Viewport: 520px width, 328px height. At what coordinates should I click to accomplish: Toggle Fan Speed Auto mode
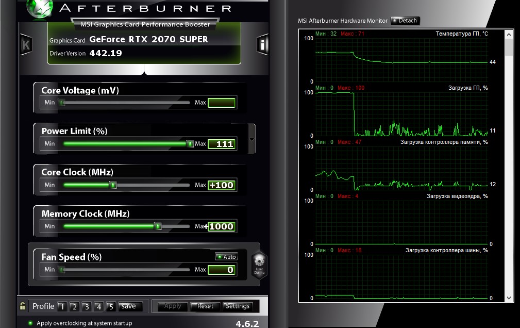pos(226,257)
